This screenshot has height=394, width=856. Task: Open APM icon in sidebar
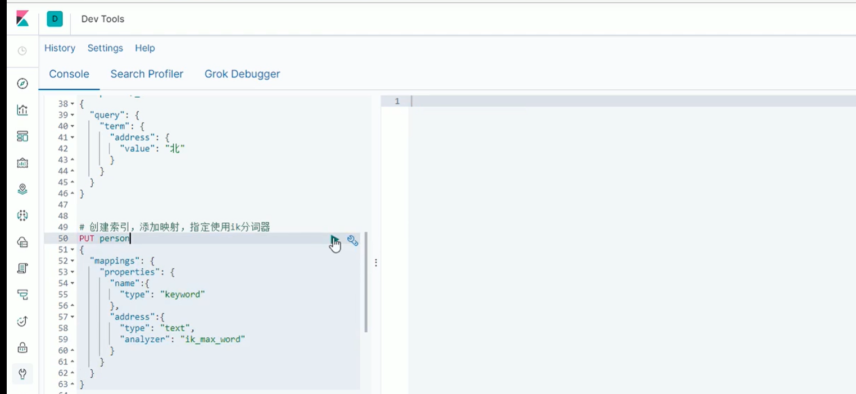[x=22, y=295]
